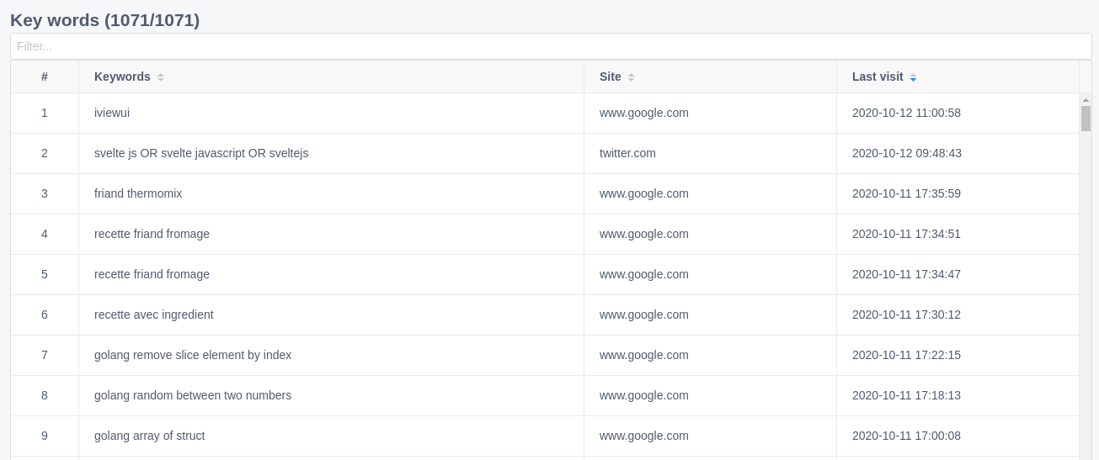Click the table vertical scrollbar thumb
Image resolution: width=1099 pixels, height=460 pixels.
(x=1086, y=119)
